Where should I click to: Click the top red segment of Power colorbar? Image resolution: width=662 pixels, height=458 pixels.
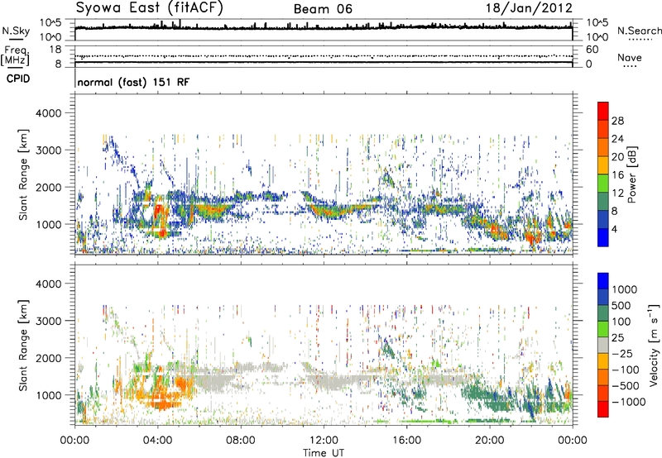click(603, 111)
